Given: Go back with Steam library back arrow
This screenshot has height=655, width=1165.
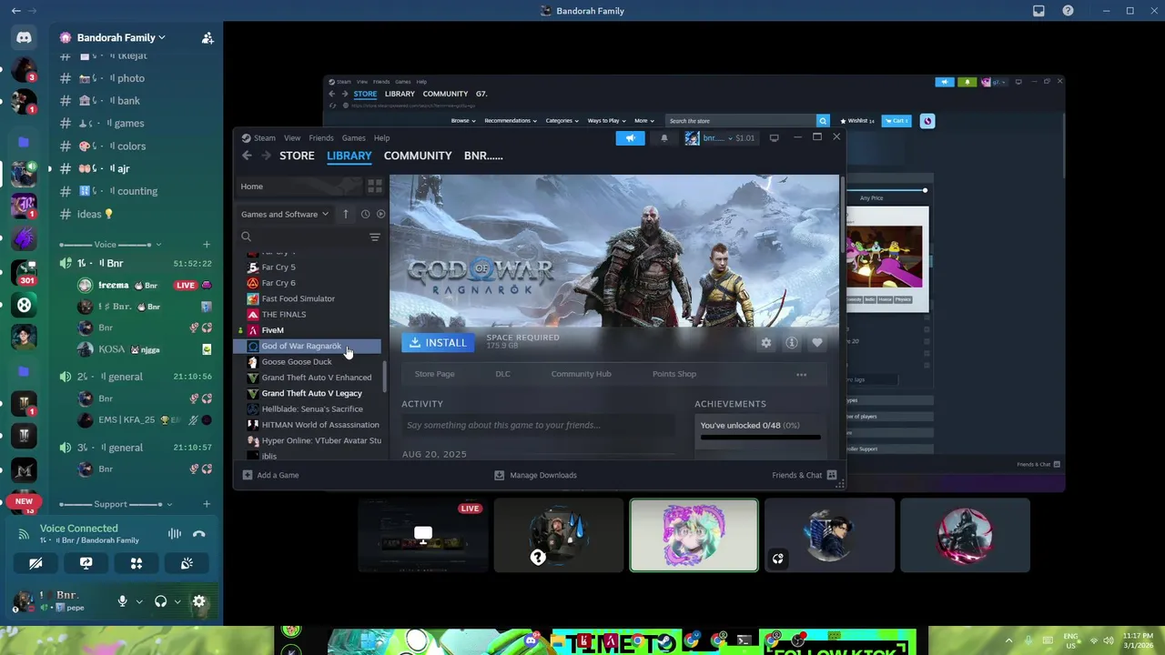Looking at the screenshot, I should 247,156.
